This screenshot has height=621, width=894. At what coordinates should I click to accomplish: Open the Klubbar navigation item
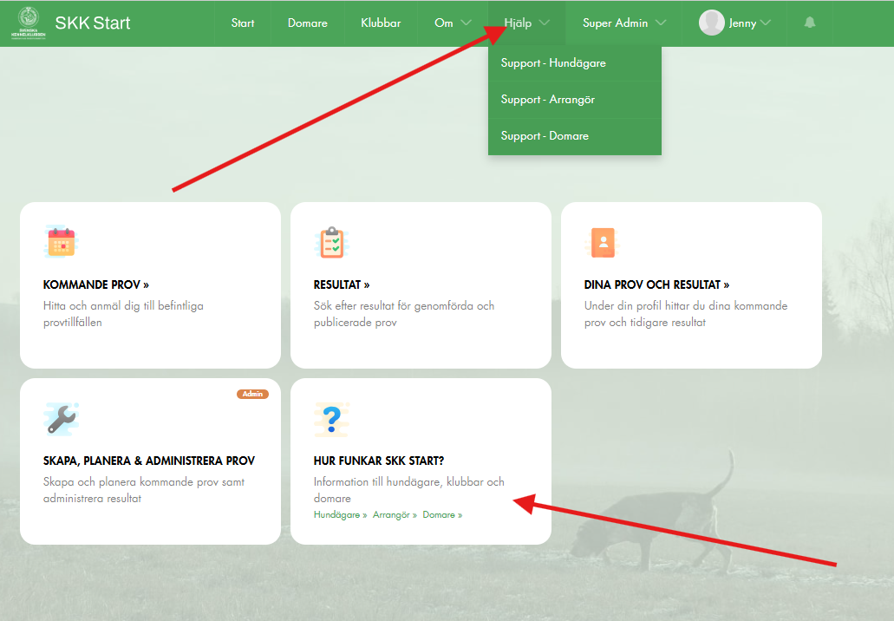pos(381,23)
